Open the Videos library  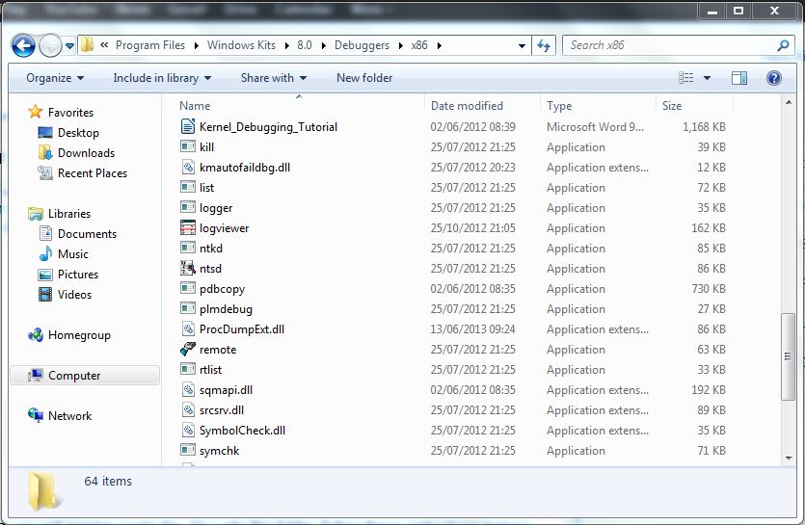point(74,295)
